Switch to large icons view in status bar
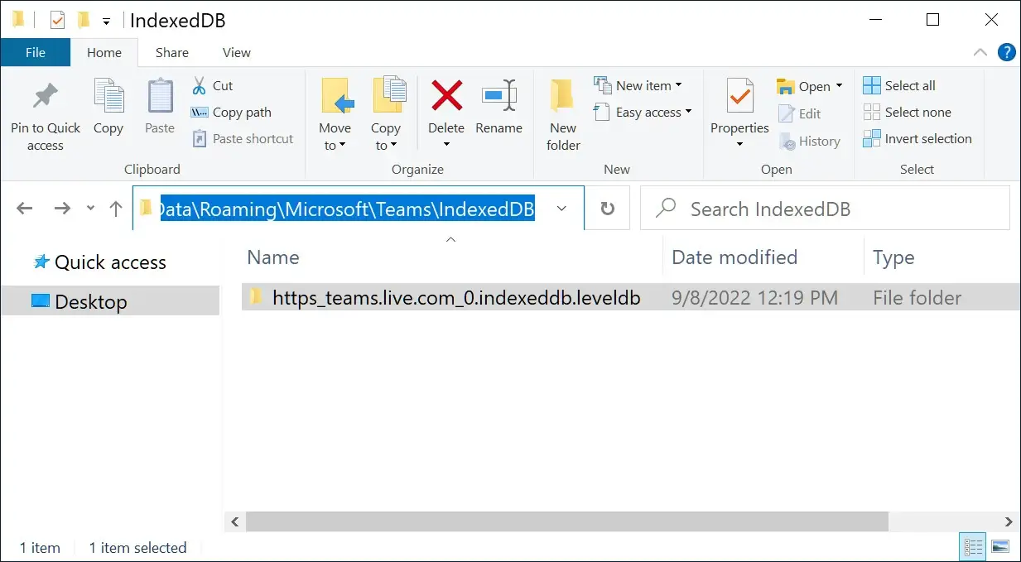 [x=1000, y=547]
